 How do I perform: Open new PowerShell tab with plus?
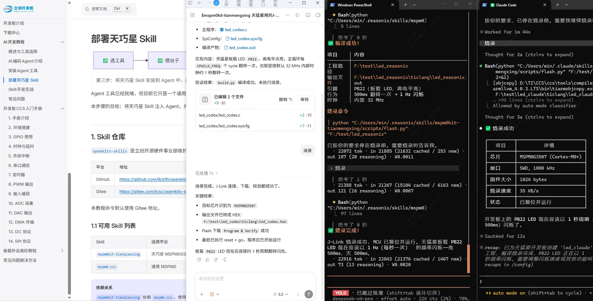point(405,5)
